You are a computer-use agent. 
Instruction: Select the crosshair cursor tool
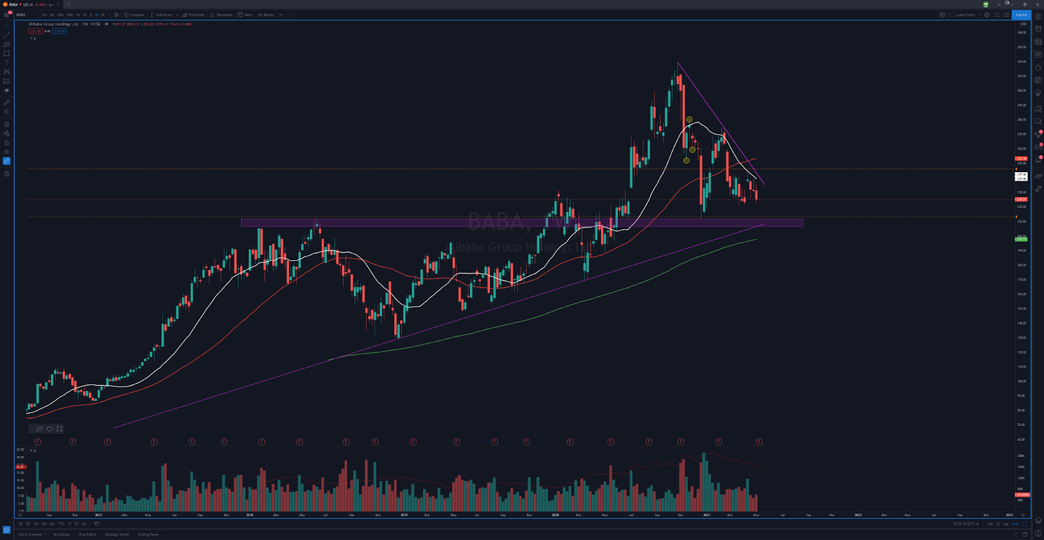coord(7,26)
